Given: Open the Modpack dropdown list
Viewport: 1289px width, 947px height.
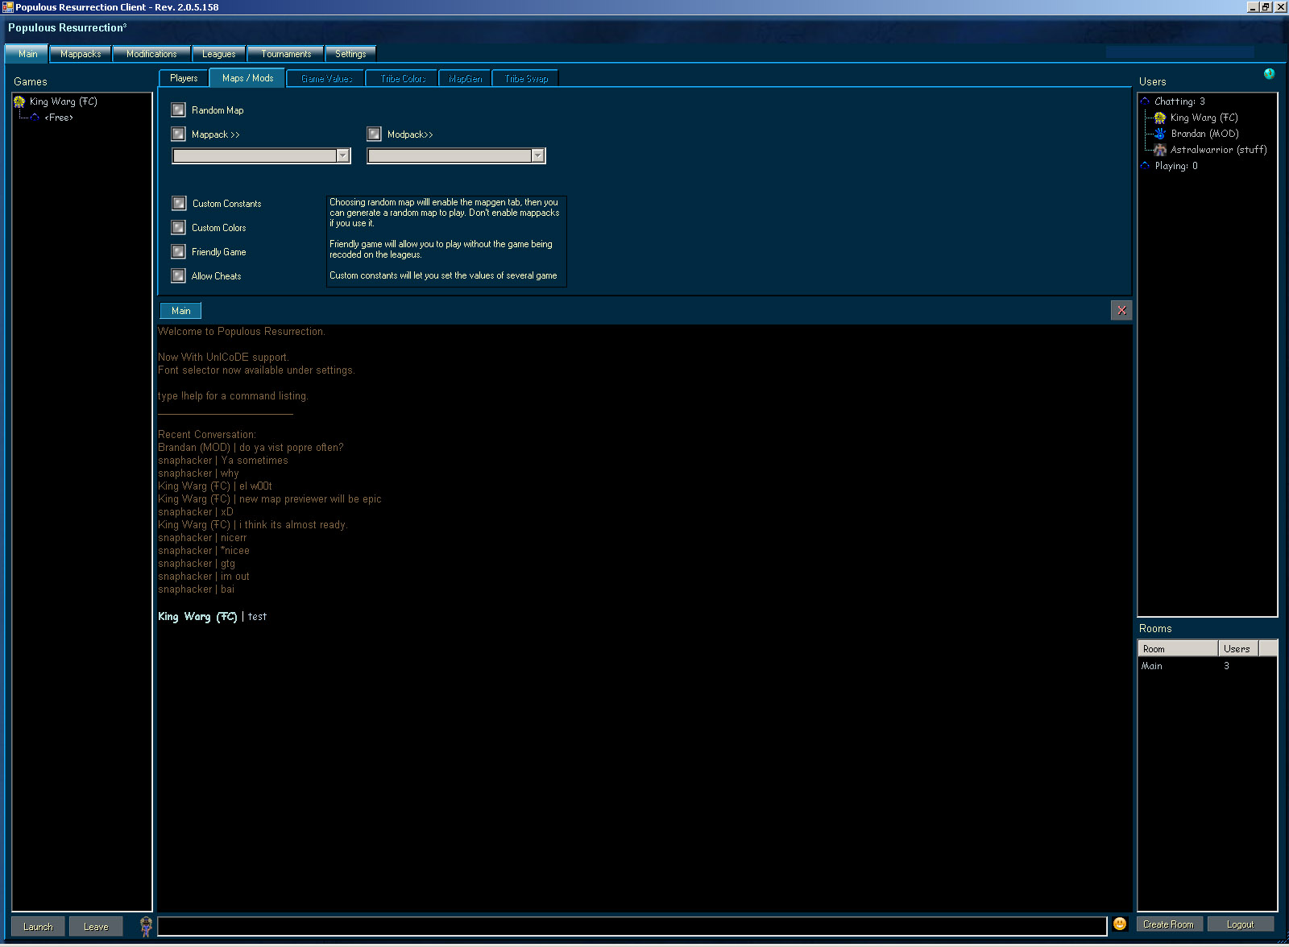Looking at the screenshot, I should coord(537,155).
